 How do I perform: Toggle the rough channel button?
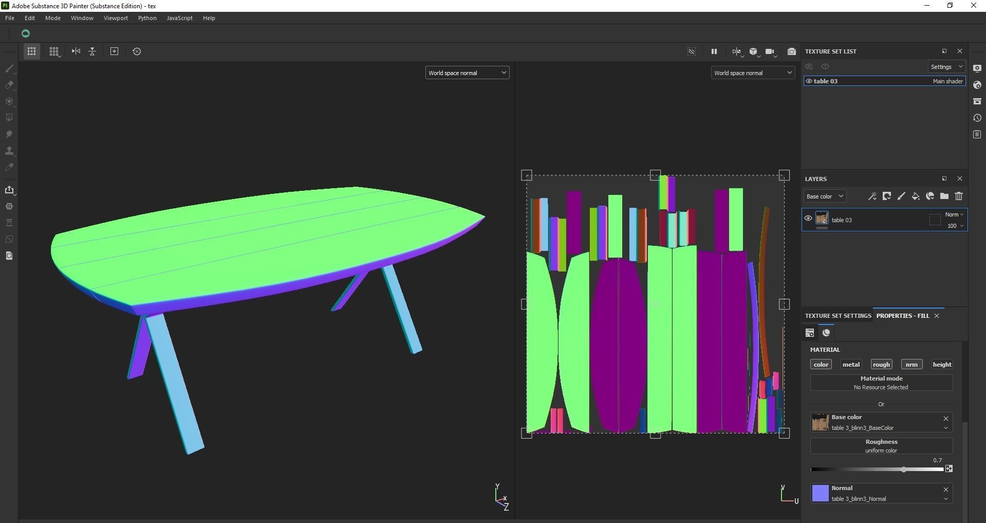(881, 365)
